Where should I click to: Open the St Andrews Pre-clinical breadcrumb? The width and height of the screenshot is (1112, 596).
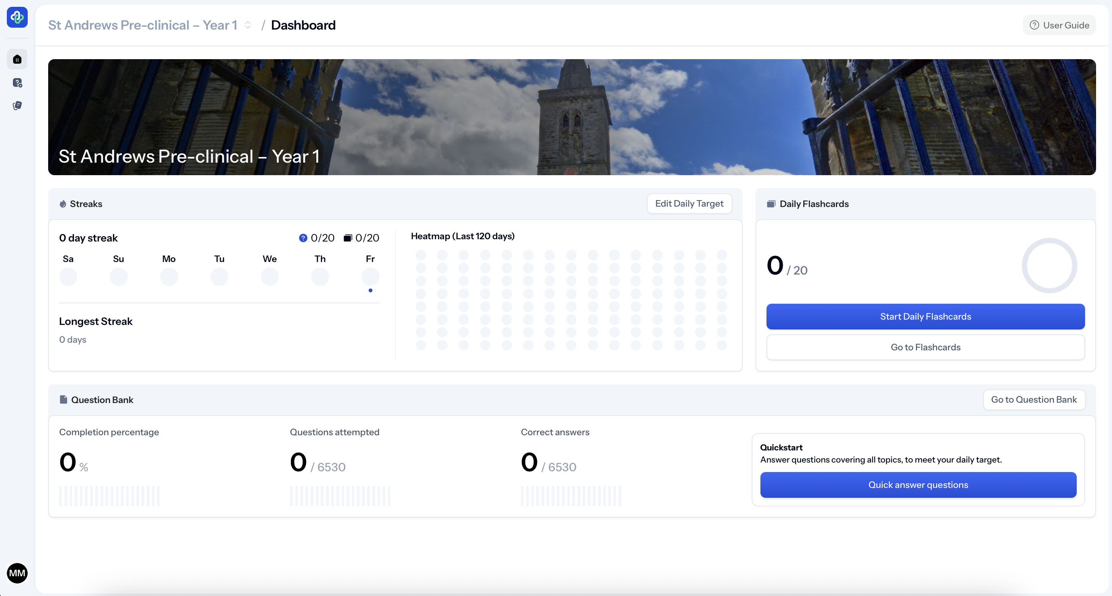coord(143,25)
